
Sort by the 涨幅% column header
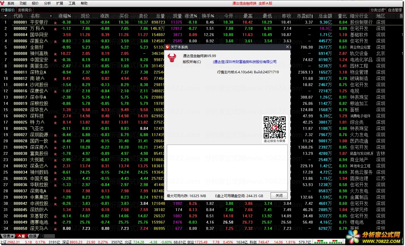(65, 16)
